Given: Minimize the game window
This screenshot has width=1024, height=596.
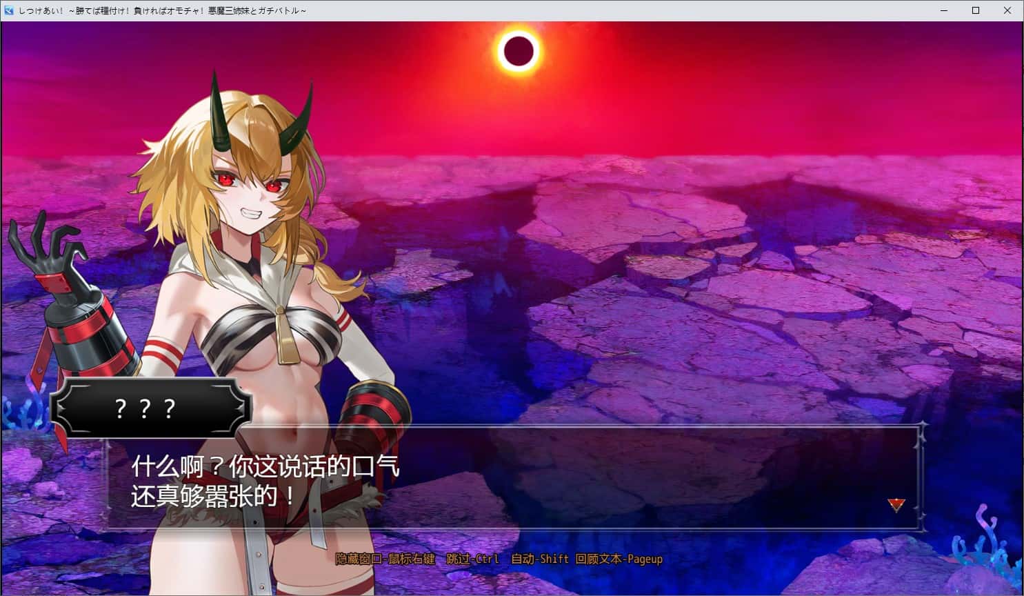Looking at the screenshot, I should 944,10.
